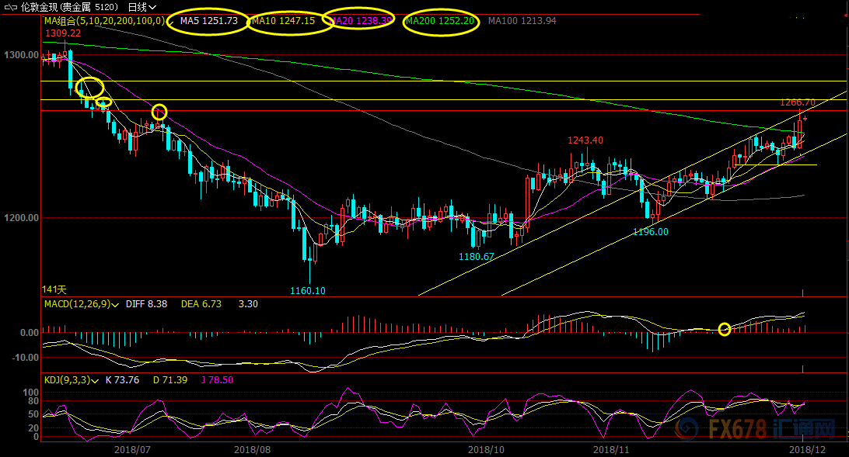The height and width of the screenshot is (457, 849).
Task: Select the magenta J 78.50 readout
Action: pyautogui.click(x=216, y=379)
